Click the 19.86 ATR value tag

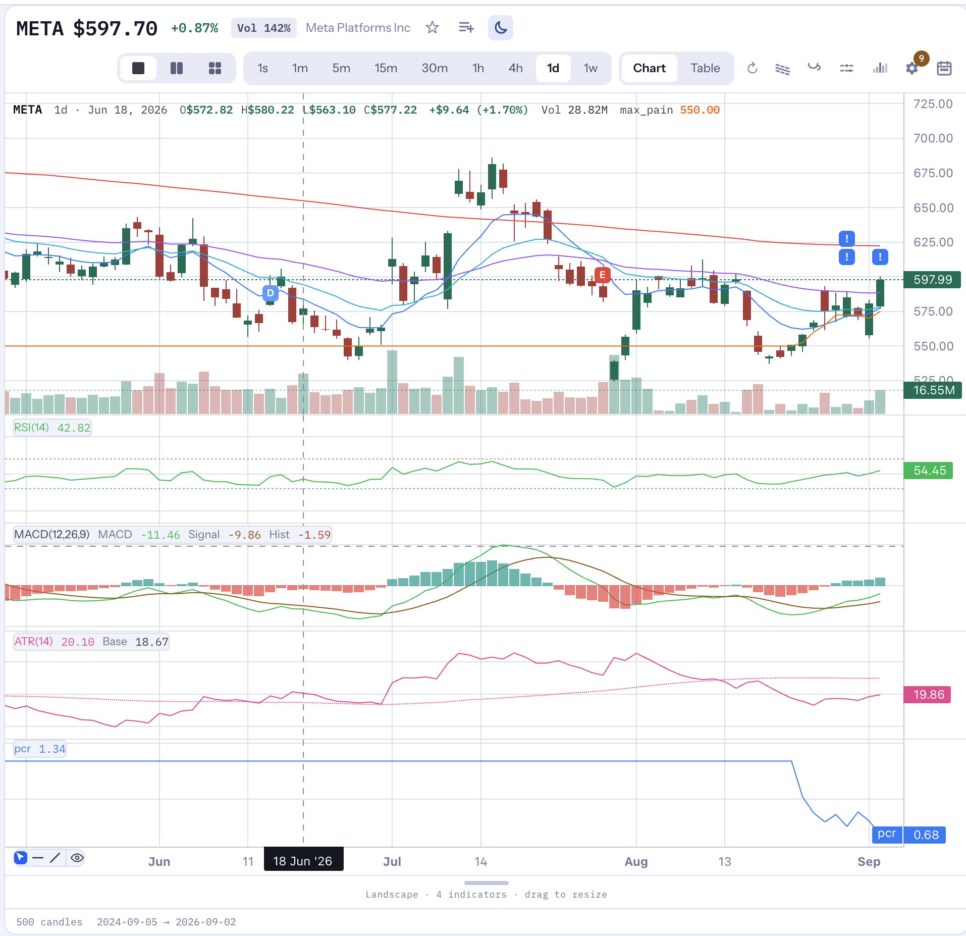click(927, 695)
